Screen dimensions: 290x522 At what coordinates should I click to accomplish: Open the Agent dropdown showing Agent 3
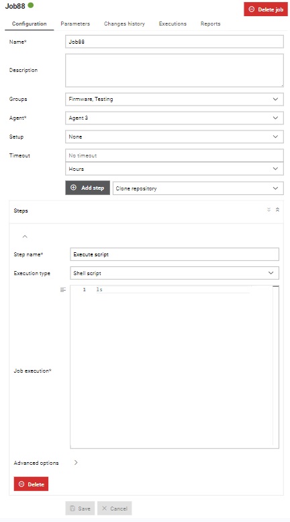175,118
